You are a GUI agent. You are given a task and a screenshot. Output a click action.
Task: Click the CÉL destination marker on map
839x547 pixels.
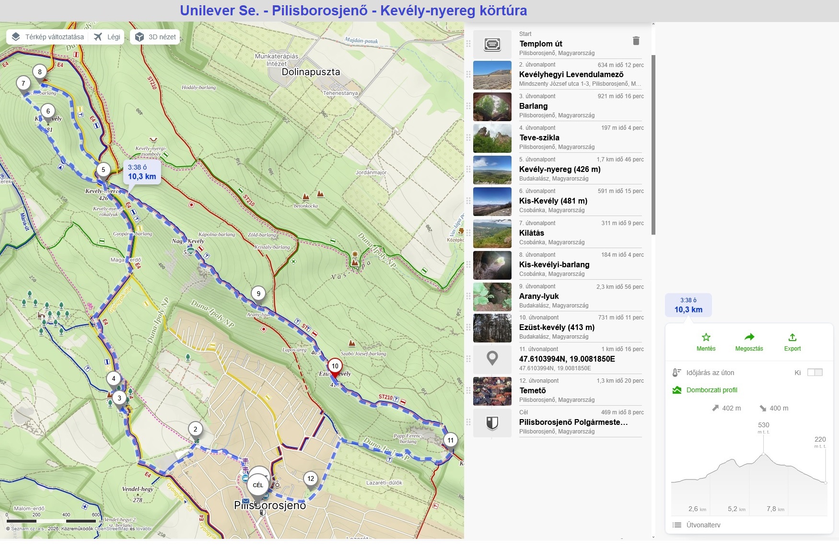click(x=258, y=485)
